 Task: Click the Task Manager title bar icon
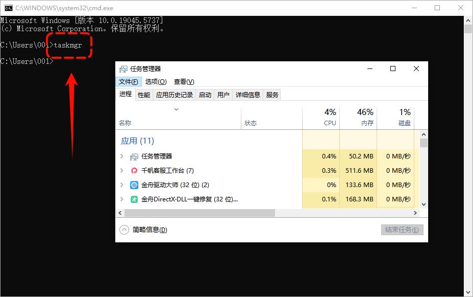[123, 69]
